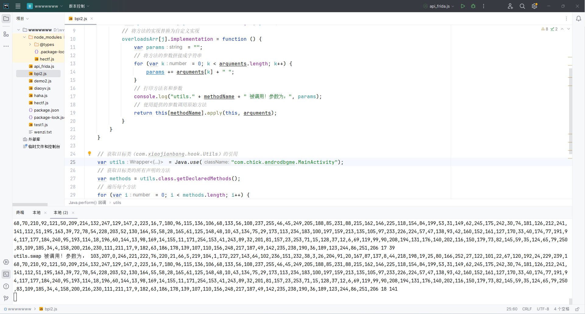The height and width of the screenshot is (314, 585).
Task: Collapse the node_modules folder
Action: (24, 37)
